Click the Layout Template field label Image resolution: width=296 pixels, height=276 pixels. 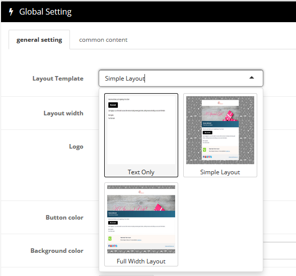pos(58,79)
